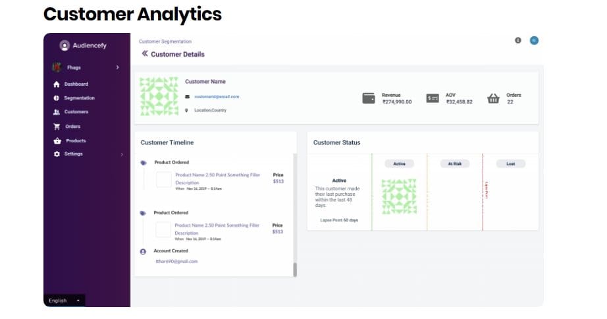Click the customer avatar thumbnail image

[x=159, y=96]
